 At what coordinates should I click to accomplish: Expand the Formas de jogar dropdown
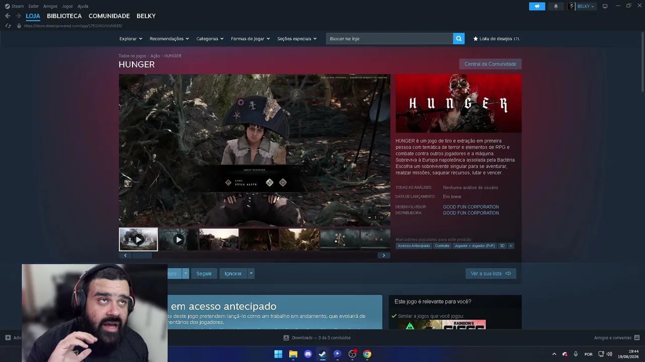click(x=250, y=39)
